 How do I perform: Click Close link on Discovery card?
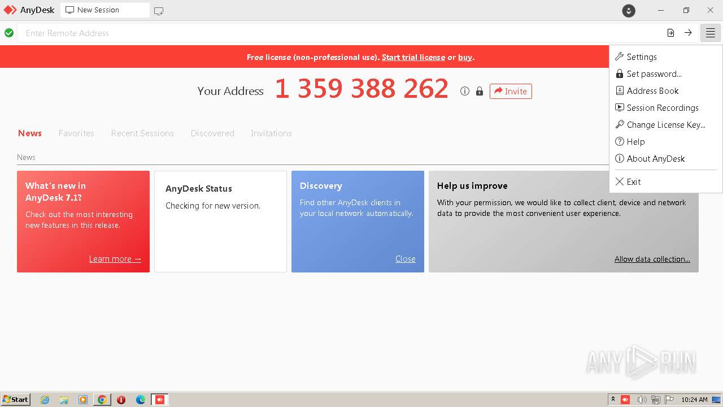pyautogui.click(x=406, y=259)
